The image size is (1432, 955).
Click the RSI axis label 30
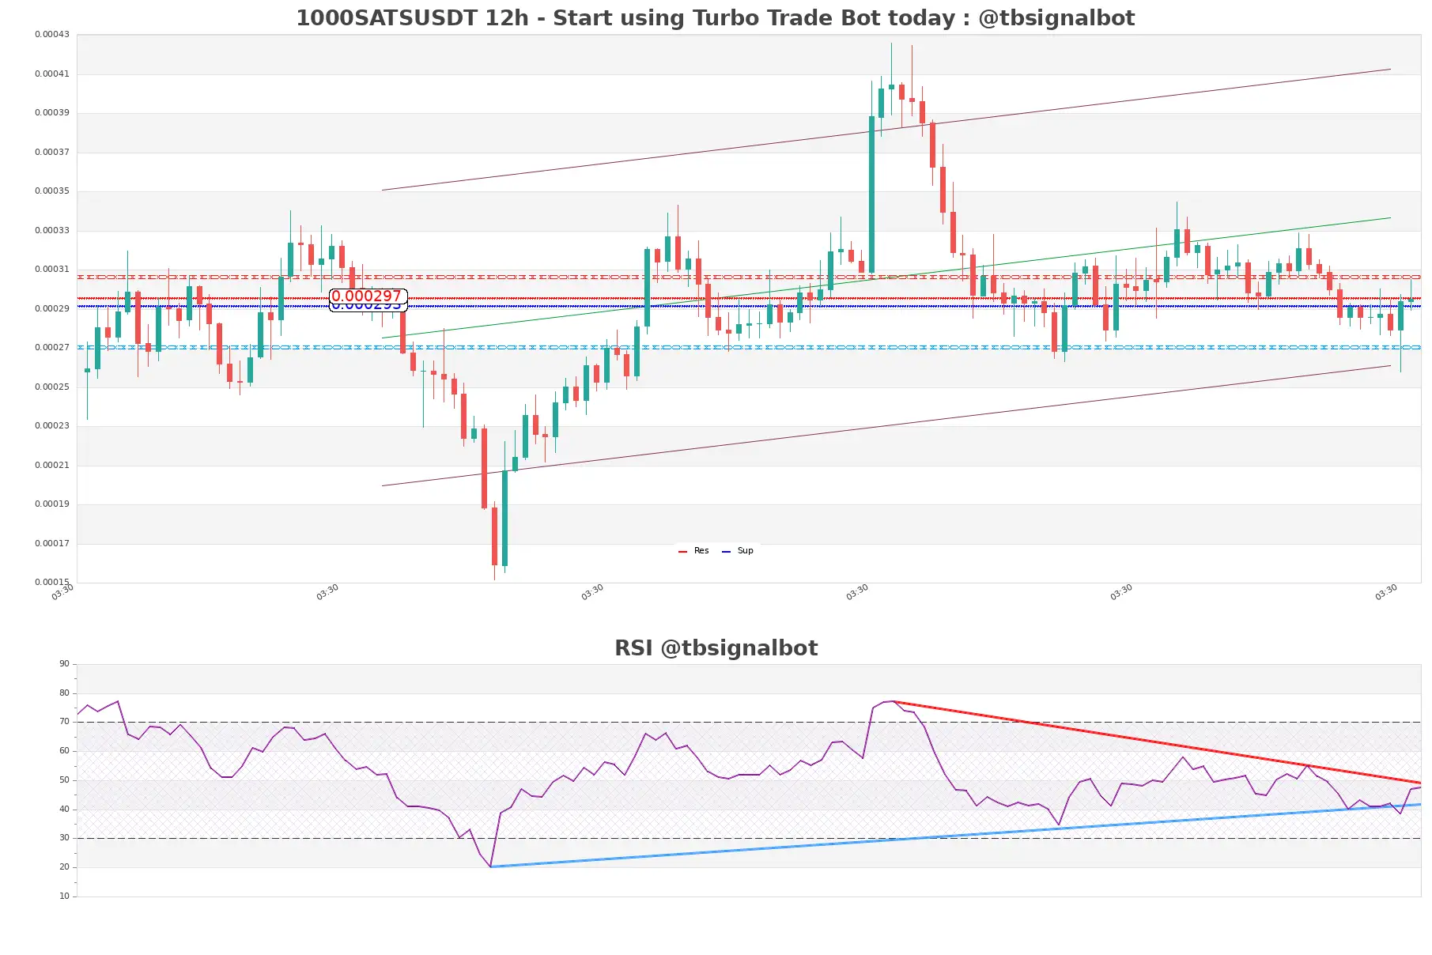click(x=64, y=838)
